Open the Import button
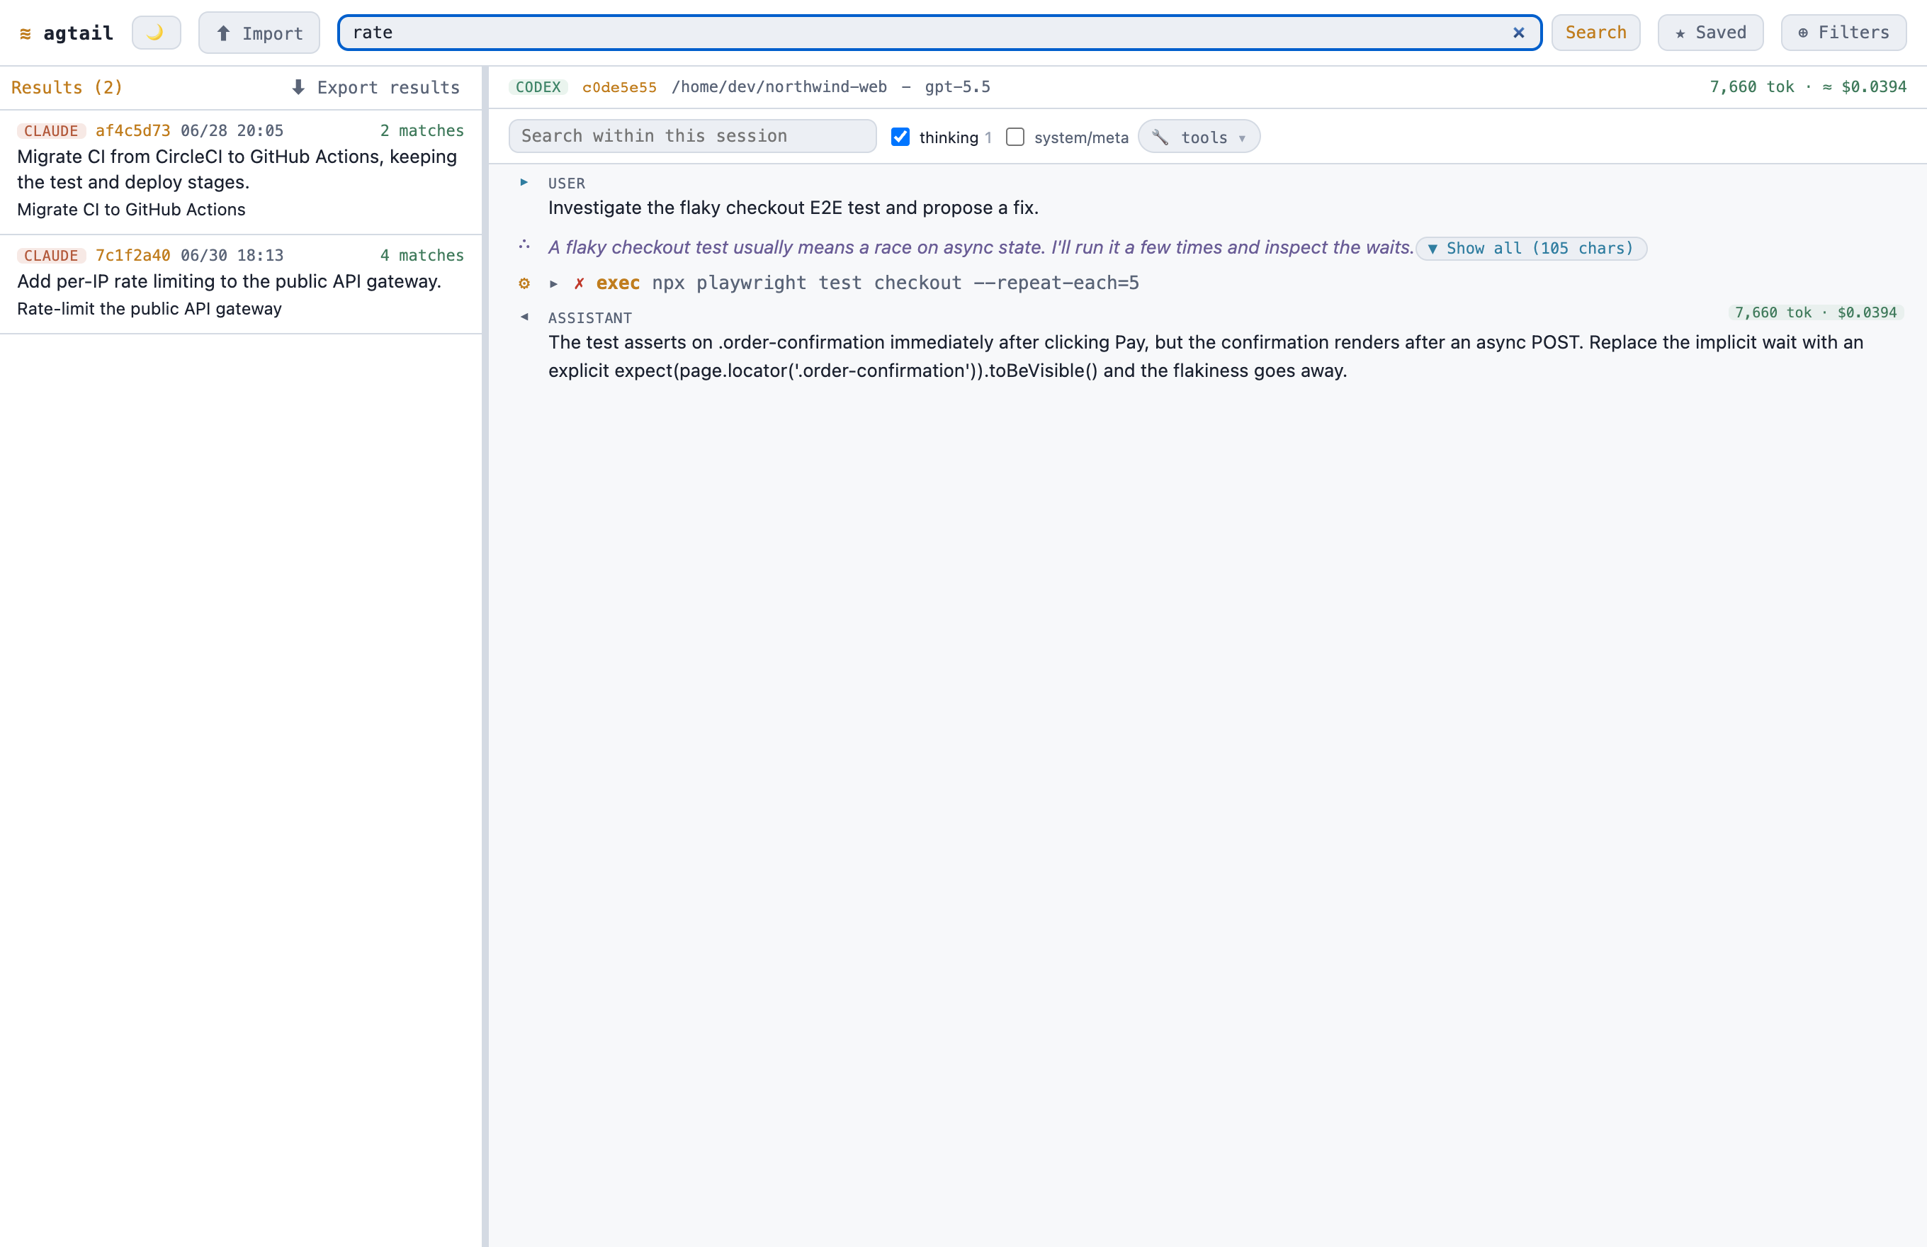1927x1247 pixels. point(259,33)
